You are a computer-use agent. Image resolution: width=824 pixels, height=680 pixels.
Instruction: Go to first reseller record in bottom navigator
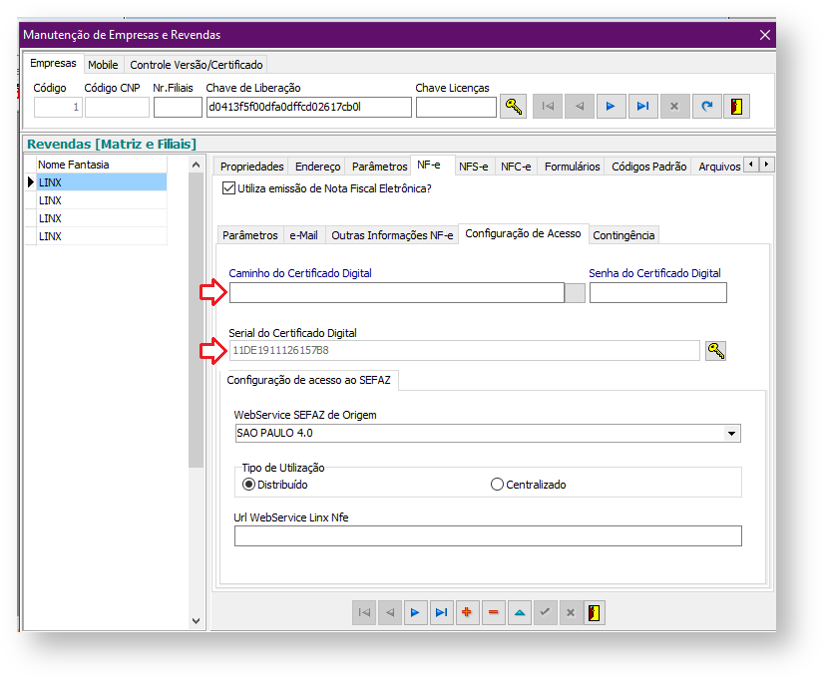[364, 613]
